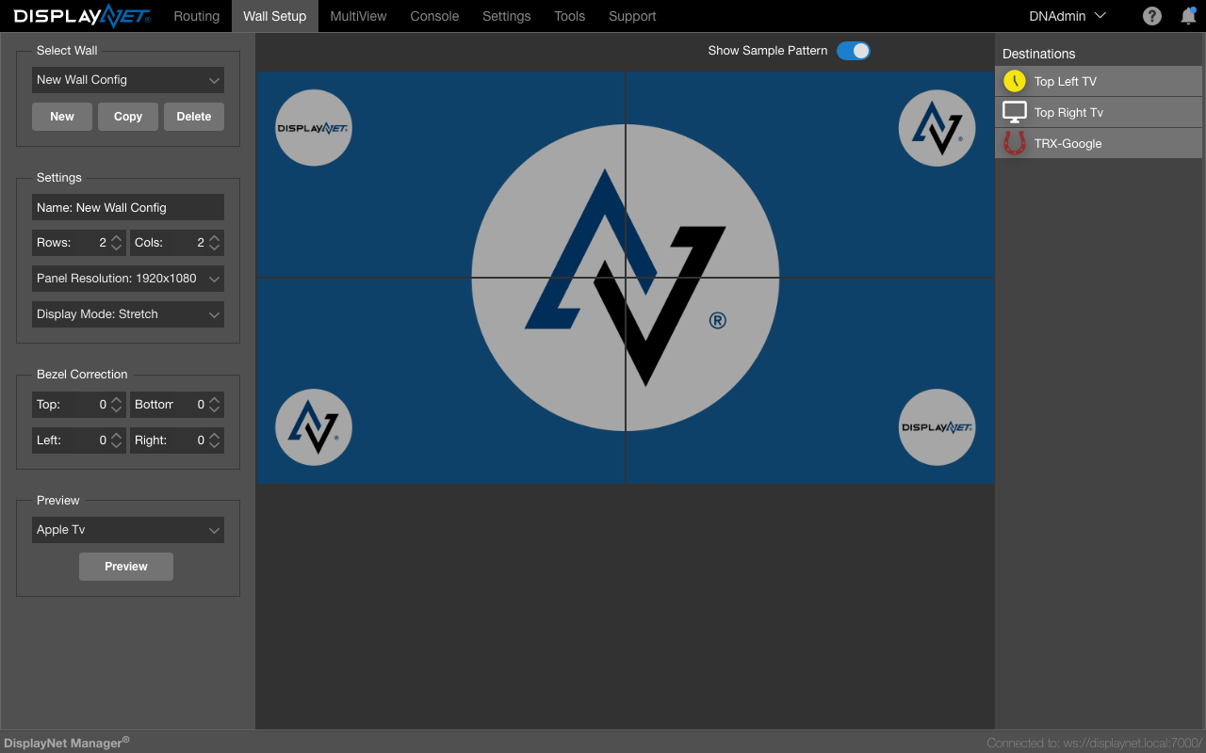Image resolution: width=1206 pixels, height=753 pixels.
Task: Toggle the Show Sample Pattern switch
Action: 854,51
